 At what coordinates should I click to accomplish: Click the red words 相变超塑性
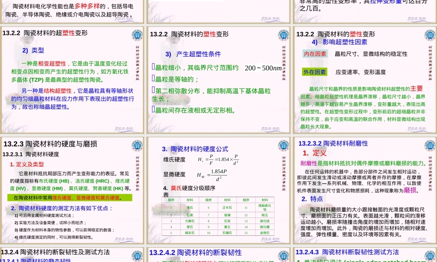point(52,63)
